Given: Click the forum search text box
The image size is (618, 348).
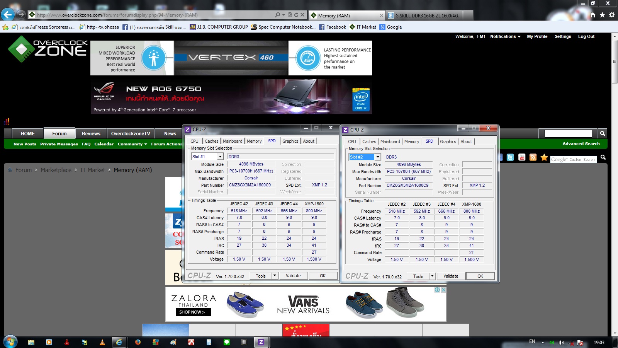Looking at the screenshot, I should [x=568, y=134].
